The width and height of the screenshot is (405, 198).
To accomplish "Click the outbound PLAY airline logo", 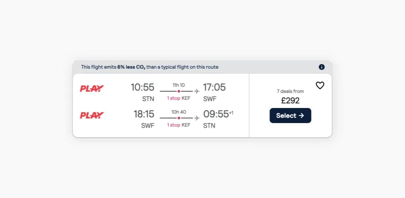I will coord(92,89).
